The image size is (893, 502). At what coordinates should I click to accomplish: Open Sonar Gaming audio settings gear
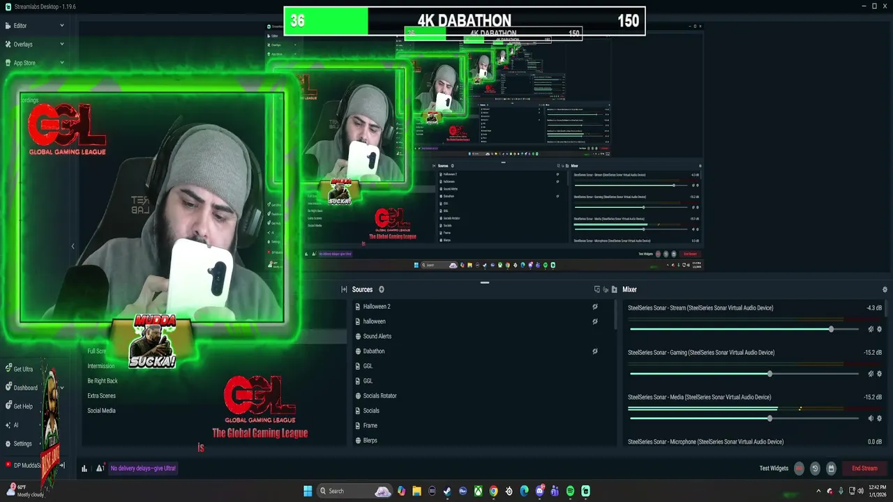tap(879, 374)
